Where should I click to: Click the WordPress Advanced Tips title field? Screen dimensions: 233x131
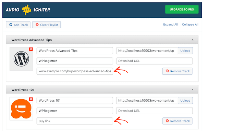(75, 50)
